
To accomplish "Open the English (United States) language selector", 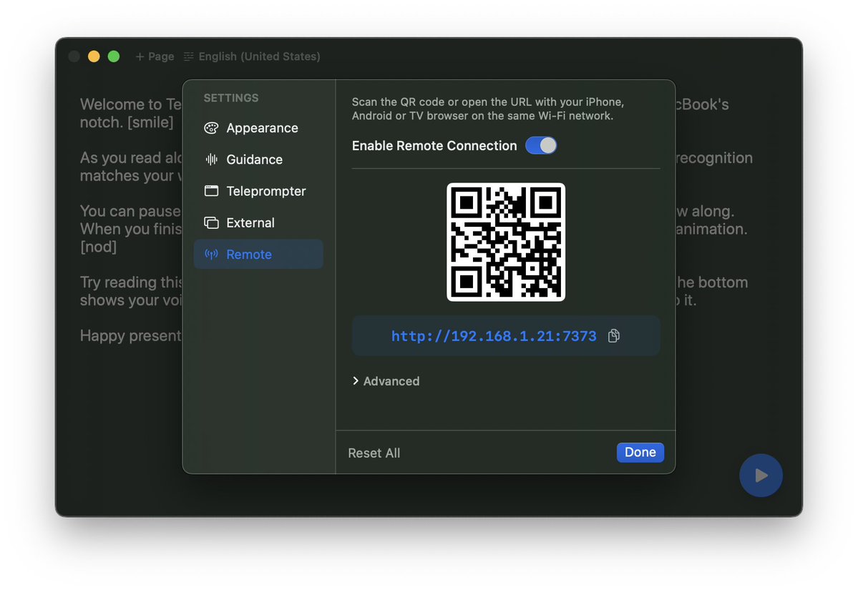I will [x=253, y=56].
